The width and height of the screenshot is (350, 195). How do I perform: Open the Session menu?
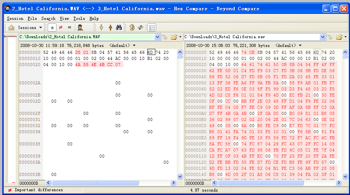15,19
